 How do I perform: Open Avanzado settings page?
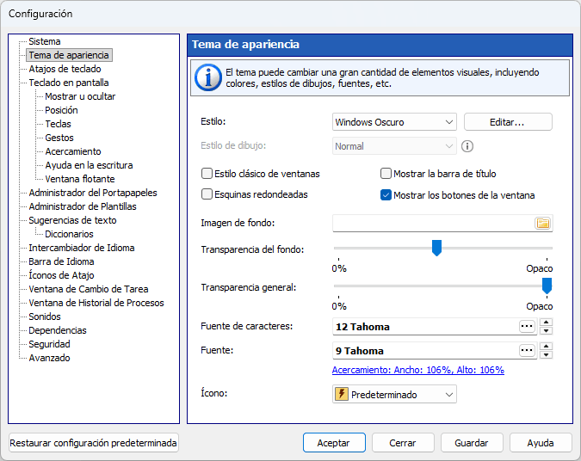(x=49, y=358)
